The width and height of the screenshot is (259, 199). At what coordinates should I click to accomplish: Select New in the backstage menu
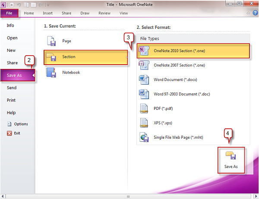11,50
